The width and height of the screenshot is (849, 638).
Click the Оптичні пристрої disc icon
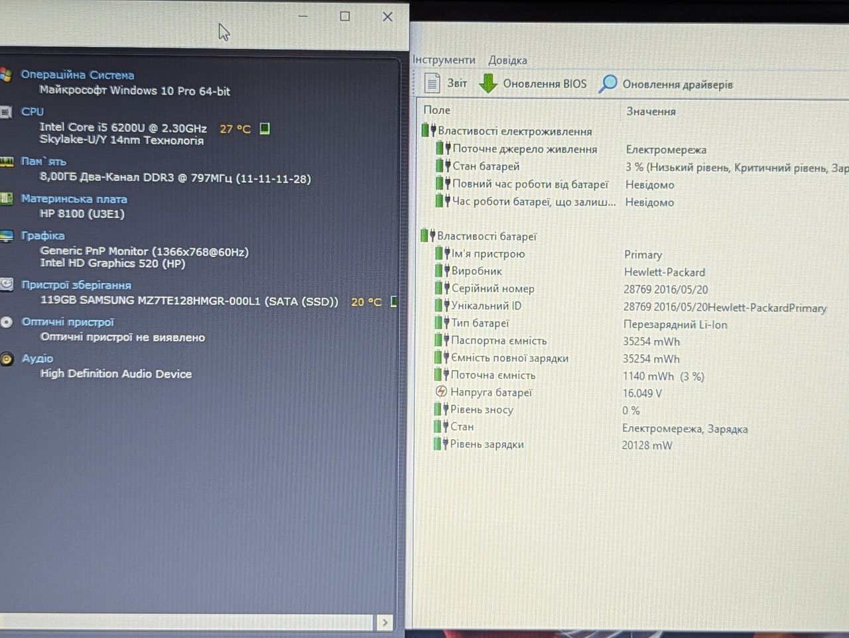[6, 322]
